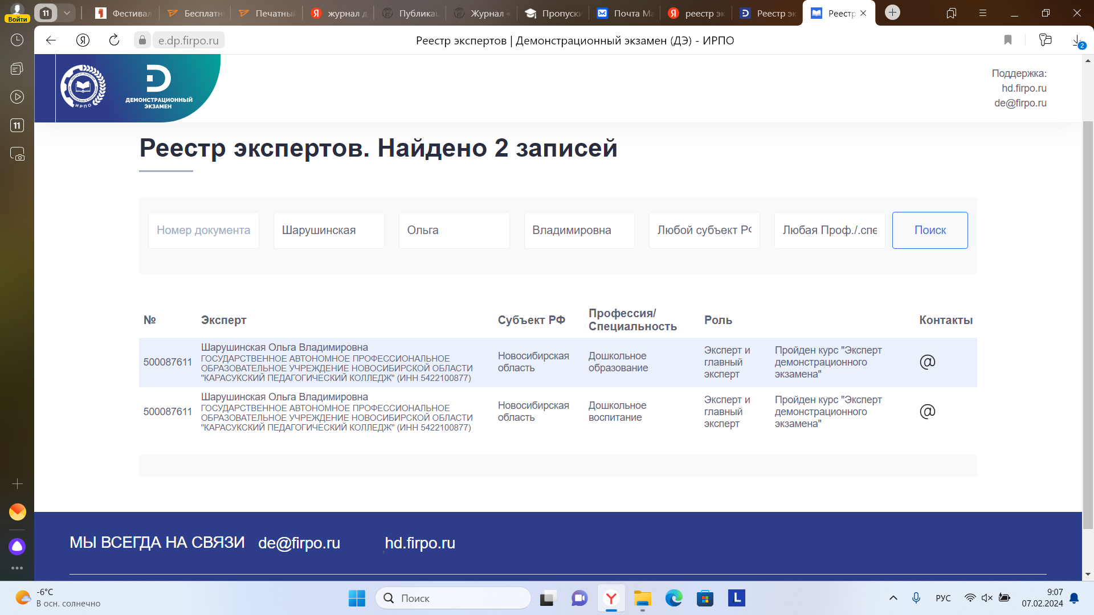Click email @ icon in second result row
The width and height of the screenshot is (1094, 615).
927,412
